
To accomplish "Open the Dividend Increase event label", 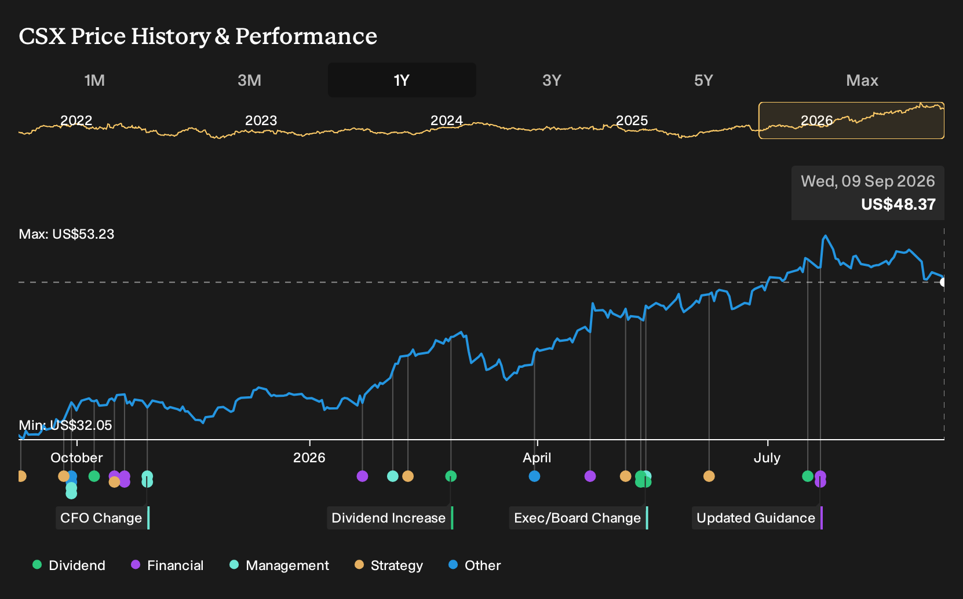I will (x=390, y=518).
